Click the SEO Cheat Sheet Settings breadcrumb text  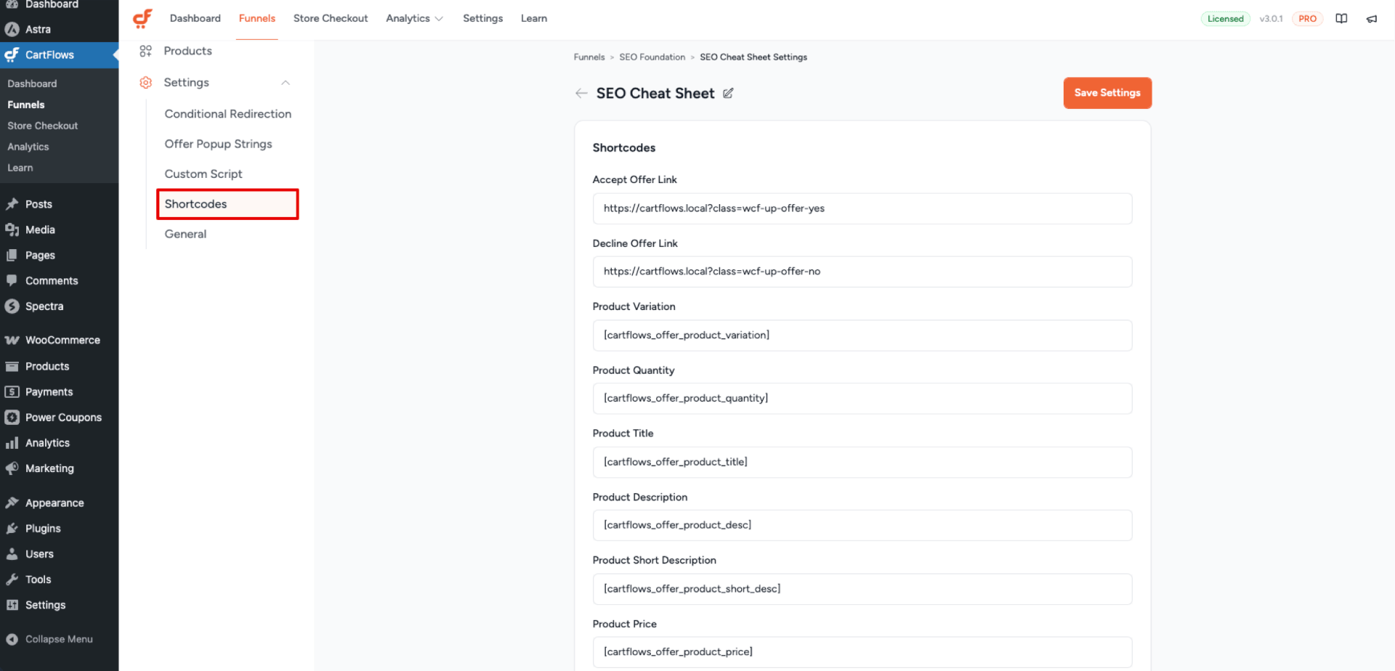753,57
